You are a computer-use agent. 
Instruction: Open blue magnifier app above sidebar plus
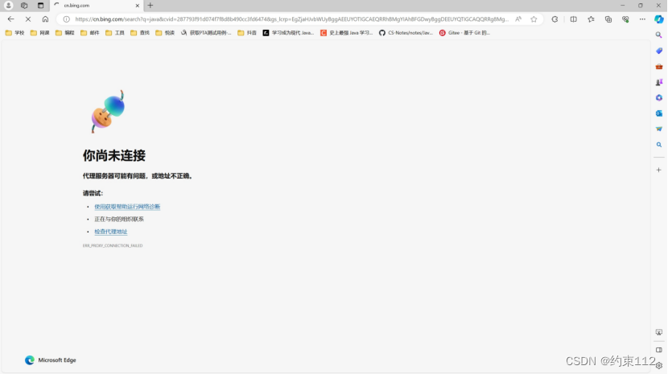point(659,145)
